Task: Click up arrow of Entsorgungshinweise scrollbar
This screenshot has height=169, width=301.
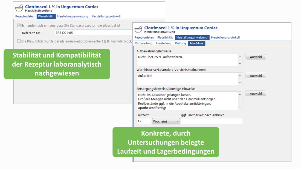Action: pyautogui.click(x=240, y=94)
